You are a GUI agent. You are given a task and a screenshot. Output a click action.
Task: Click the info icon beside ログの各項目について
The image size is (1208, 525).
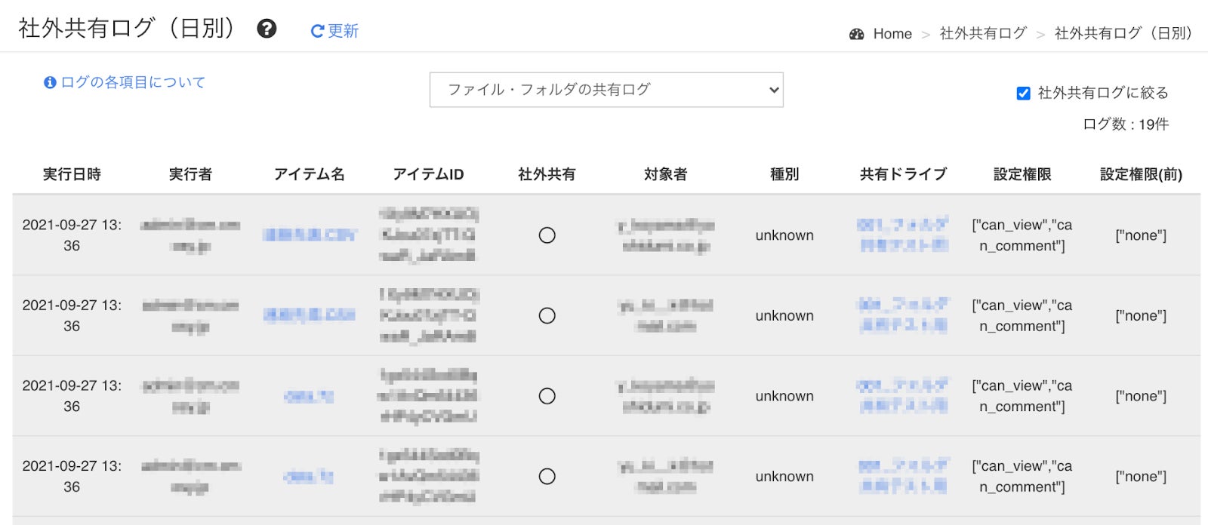pyautogui.click(x=50, y=82)
